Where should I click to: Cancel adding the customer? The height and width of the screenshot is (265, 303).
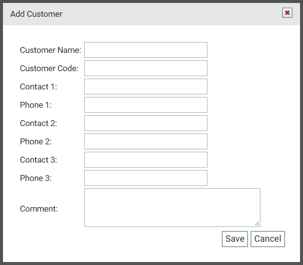click(268, 239)
